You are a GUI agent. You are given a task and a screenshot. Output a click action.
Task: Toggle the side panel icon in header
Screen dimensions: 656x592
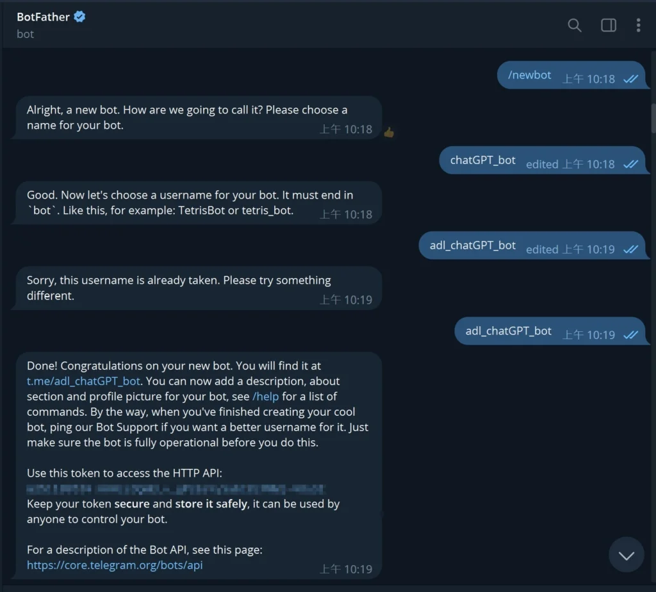[x=609, y=25]
